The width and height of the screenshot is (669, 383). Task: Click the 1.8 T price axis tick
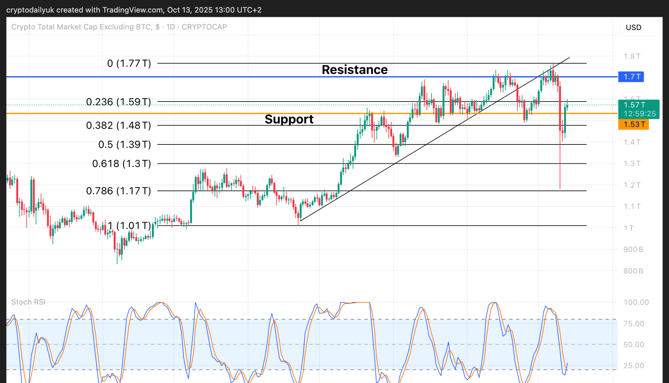tap(632, 57)
